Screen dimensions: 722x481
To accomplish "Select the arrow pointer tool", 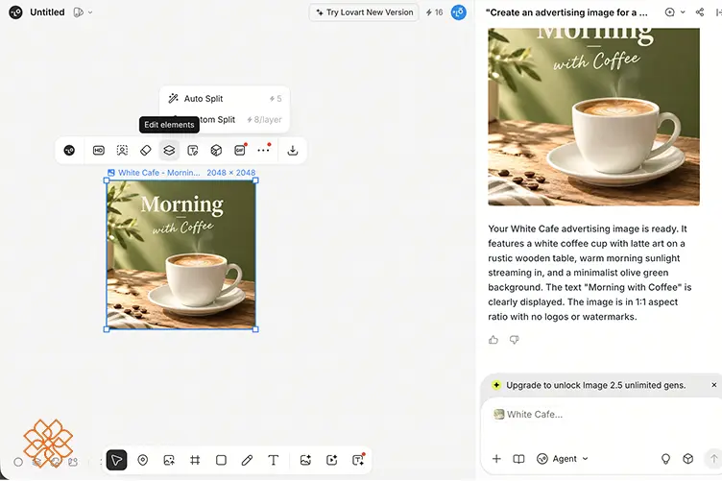I will tap(116, 460).
